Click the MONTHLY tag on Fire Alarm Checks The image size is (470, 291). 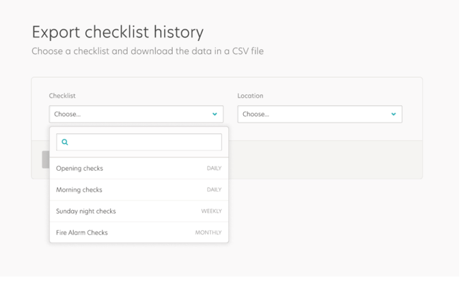pos(208,232)
